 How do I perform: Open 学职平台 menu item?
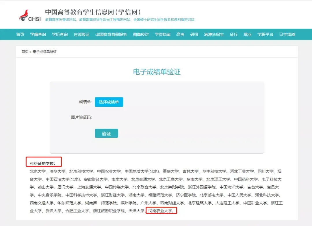pyautogui.click(x=265, y=34)
